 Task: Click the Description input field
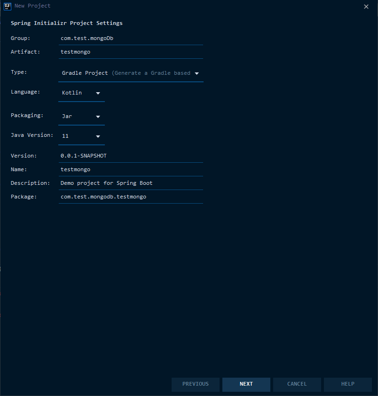coord(131,183)
